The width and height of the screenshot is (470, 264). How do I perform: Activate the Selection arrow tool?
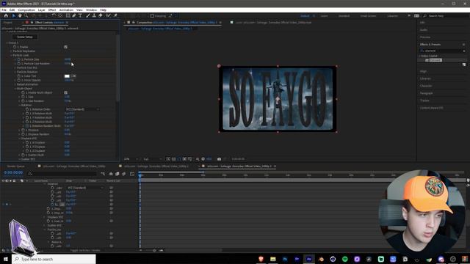tap(14, 15)
